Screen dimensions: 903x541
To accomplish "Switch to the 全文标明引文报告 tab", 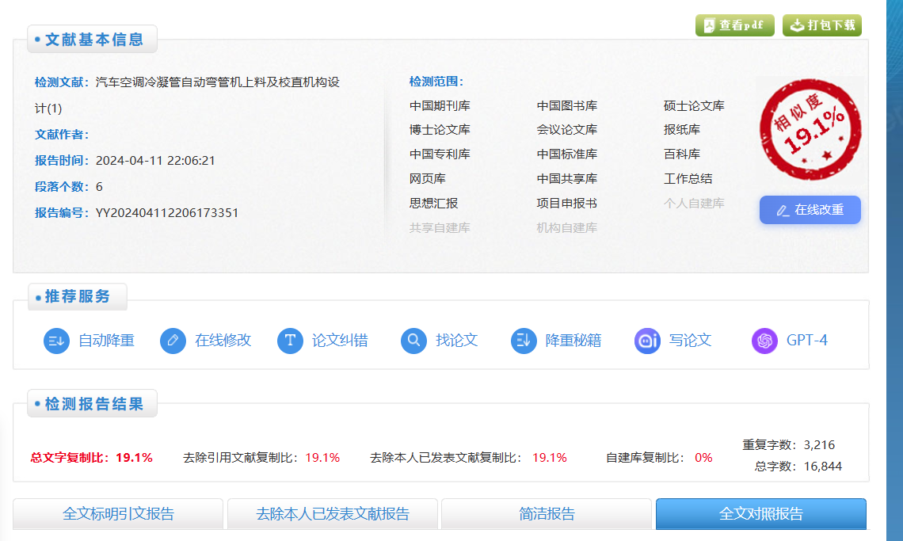I will point(118,513).
